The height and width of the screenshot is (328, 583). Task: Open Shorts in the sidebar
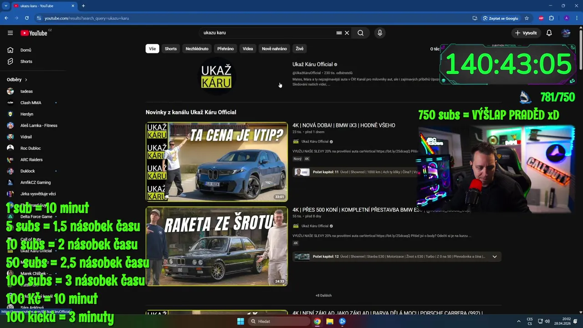tap(26, 61)
